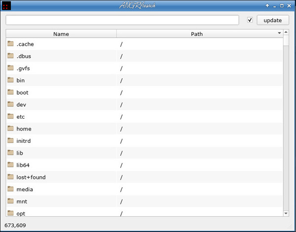Click the .dbus folder icon
Screen dimensions: 296x232
point(10,56)
